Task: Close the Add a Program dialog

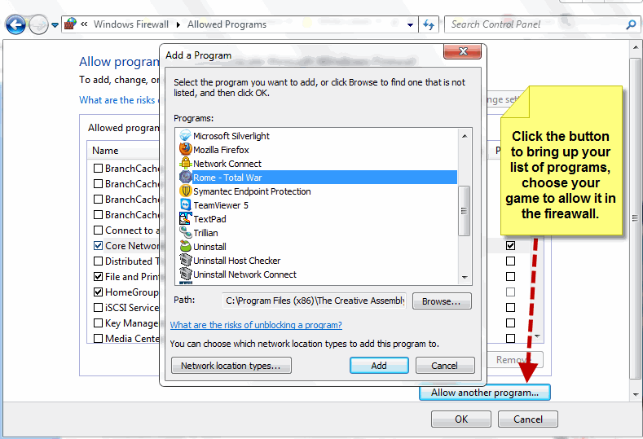Action: (x=463, y=51)
